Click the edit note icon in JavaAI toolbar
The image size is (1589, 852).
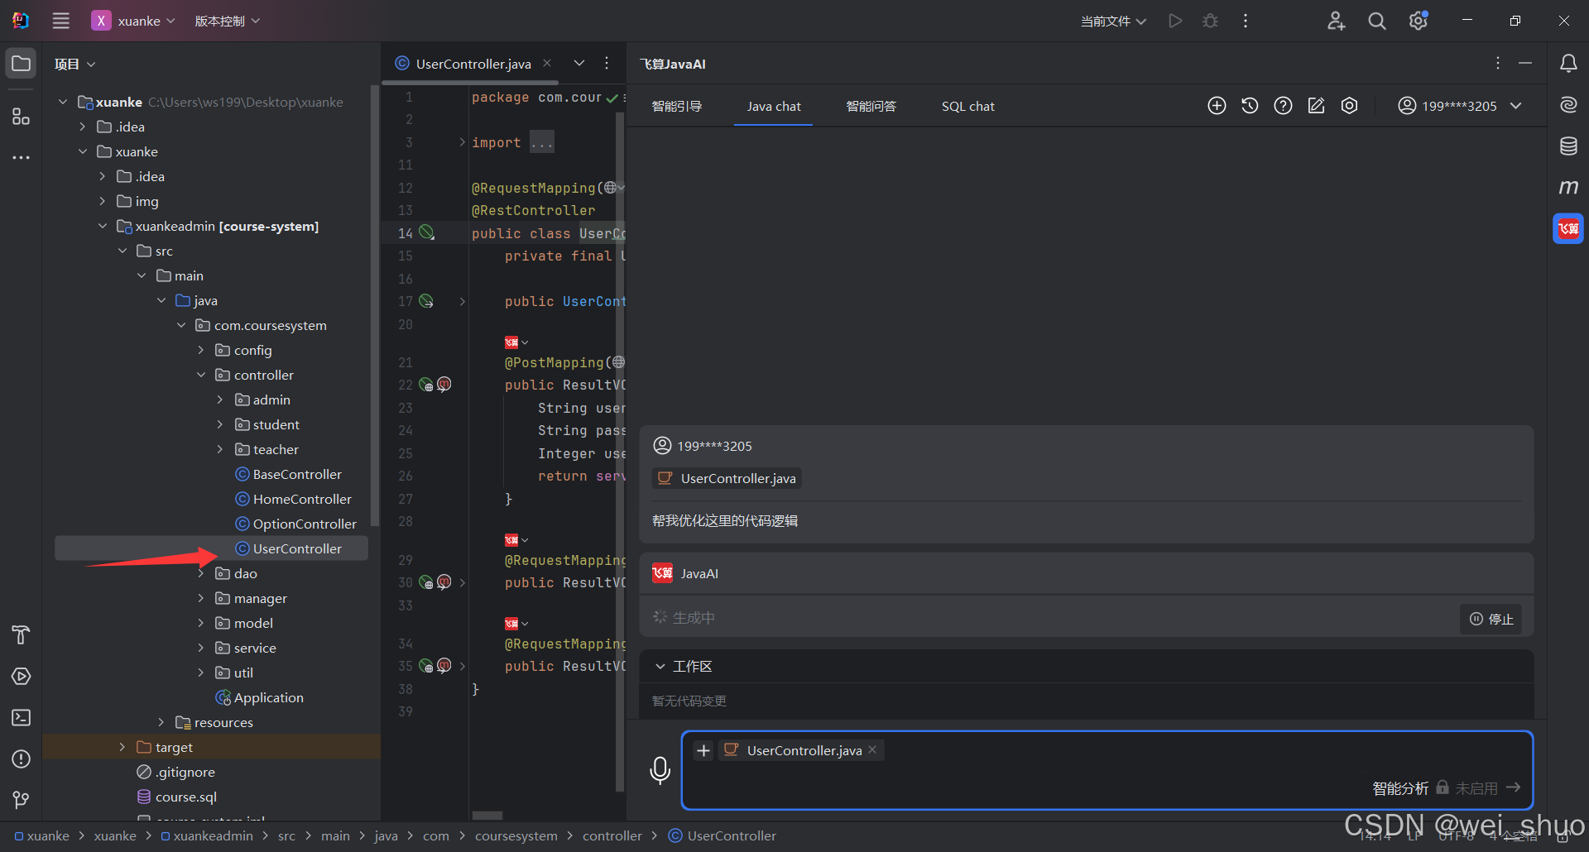point(1316,106)
